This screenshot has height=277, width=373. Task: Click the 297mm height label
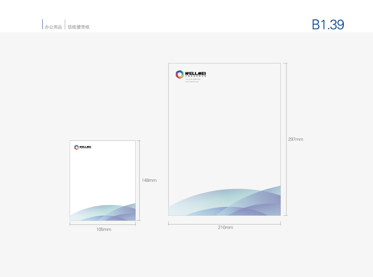click(x=295, y=139)
